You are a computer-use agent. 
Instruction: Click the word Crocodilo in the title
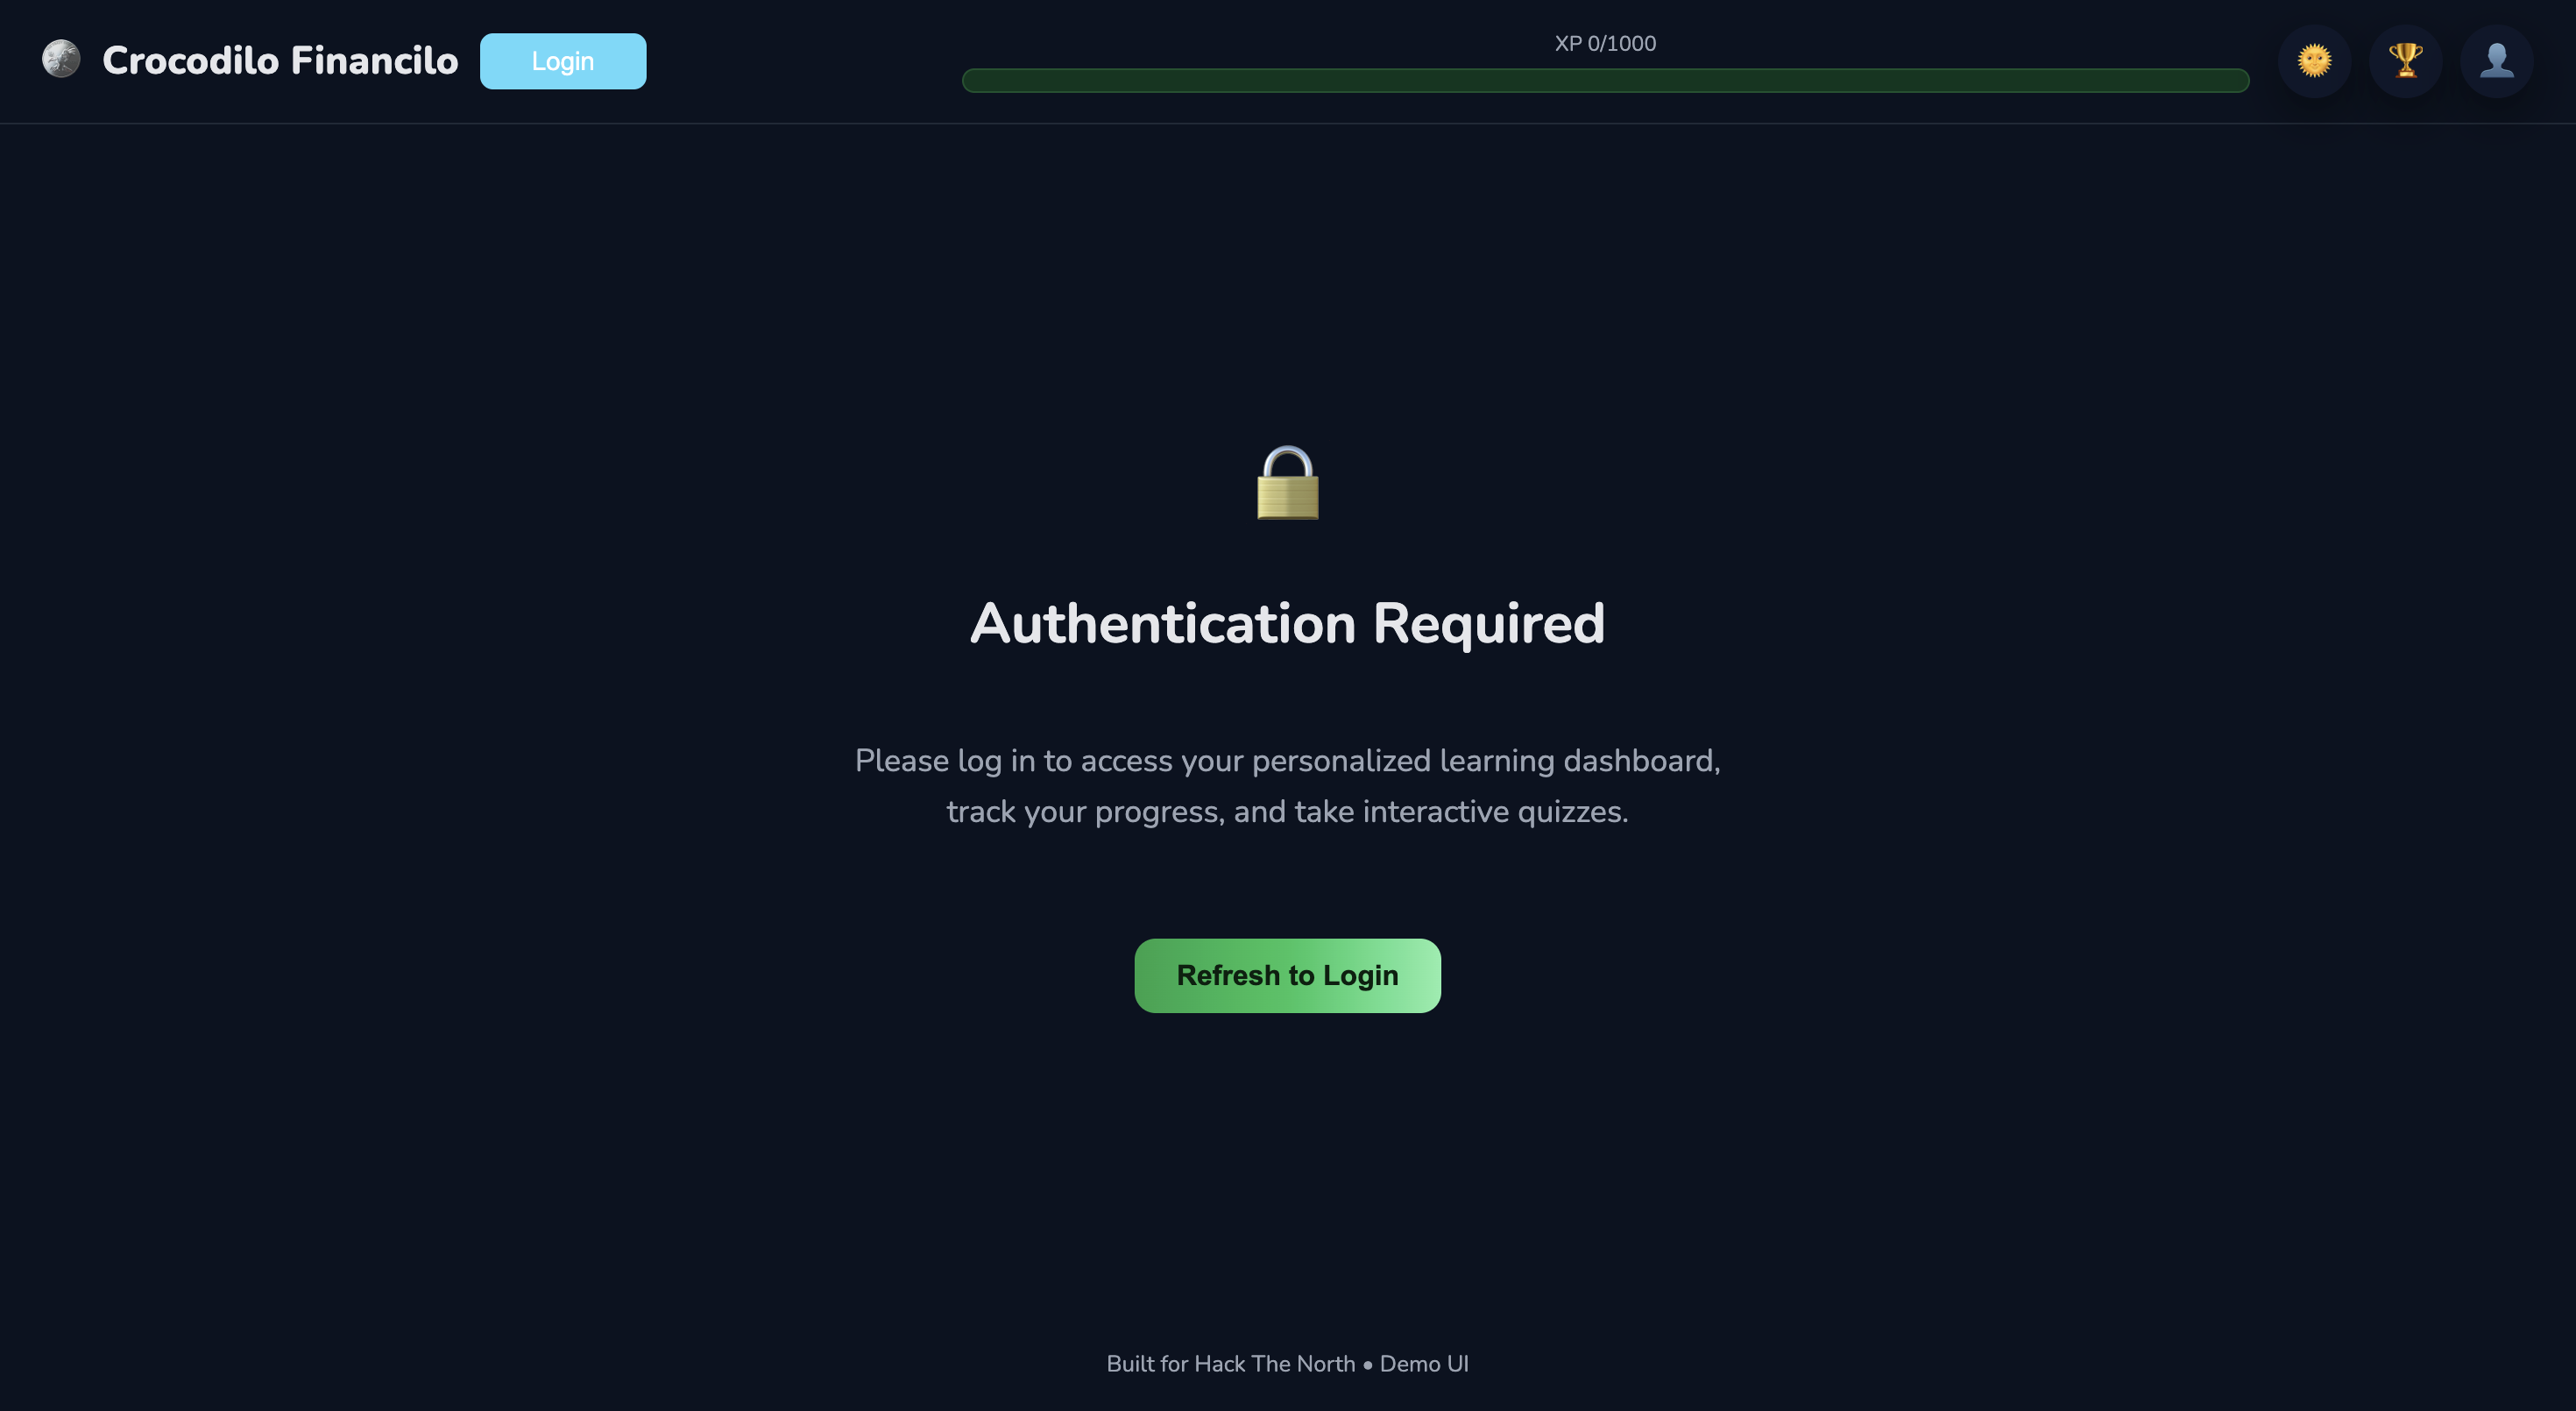tap(191, 60)
